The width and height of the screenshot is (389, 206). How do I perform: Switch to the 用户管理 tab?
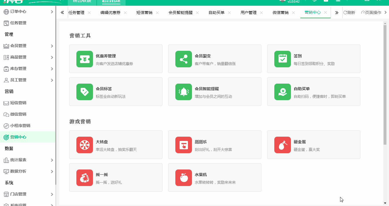click(249, 13)
